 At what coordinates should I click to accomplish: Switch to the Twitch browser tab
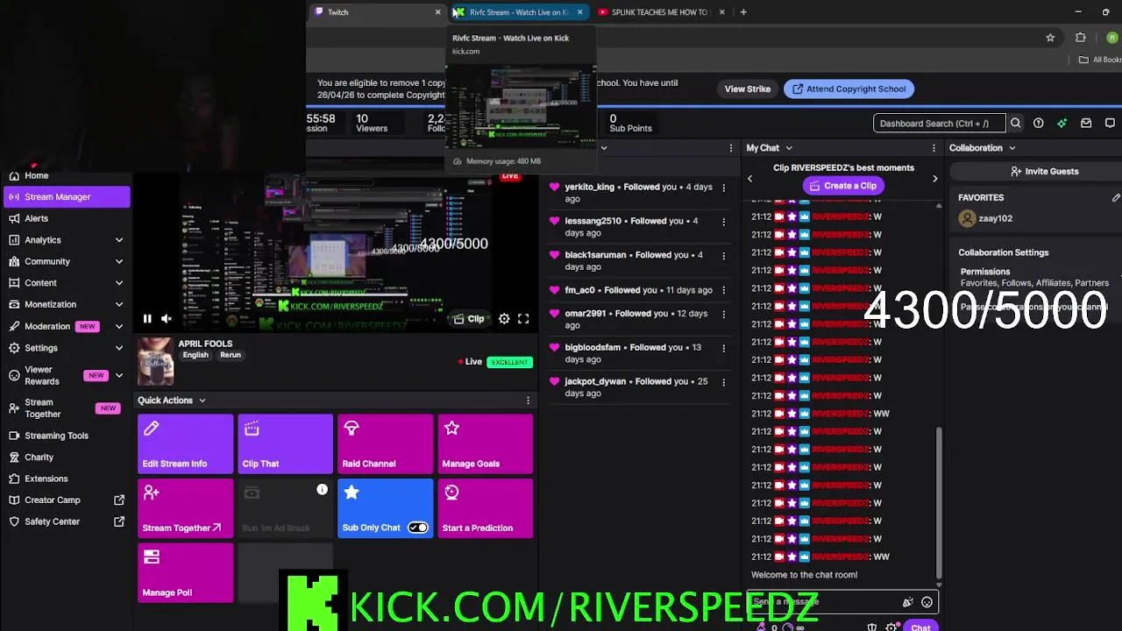[x=377, y=12]
